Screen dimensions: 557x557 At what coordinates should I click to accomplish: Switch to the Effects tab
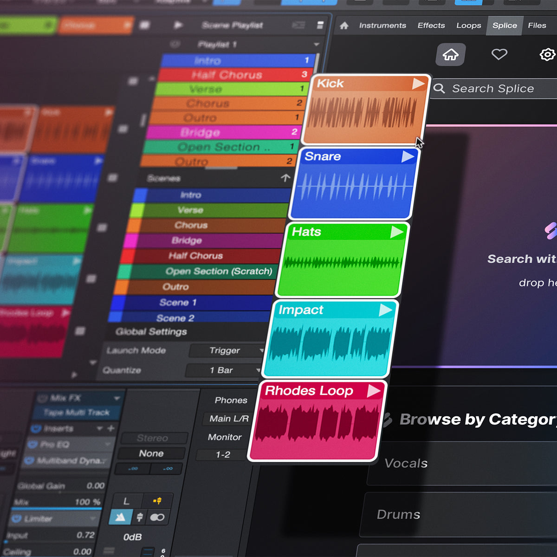[431, 26]
